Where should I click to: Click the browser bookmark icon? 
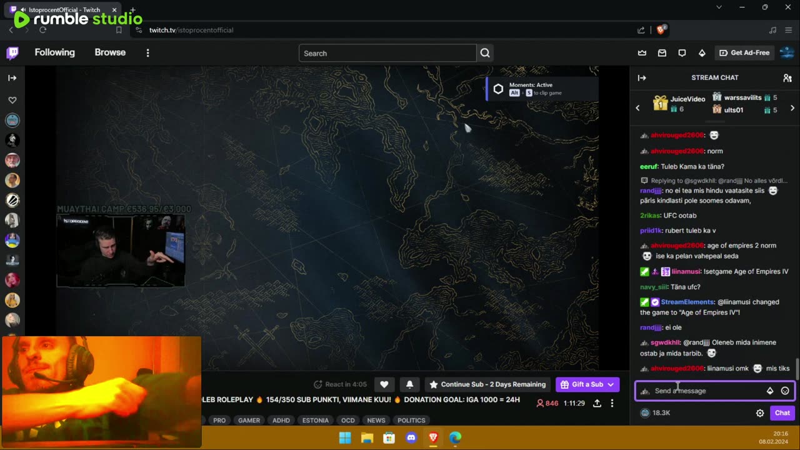click(119, 30)
